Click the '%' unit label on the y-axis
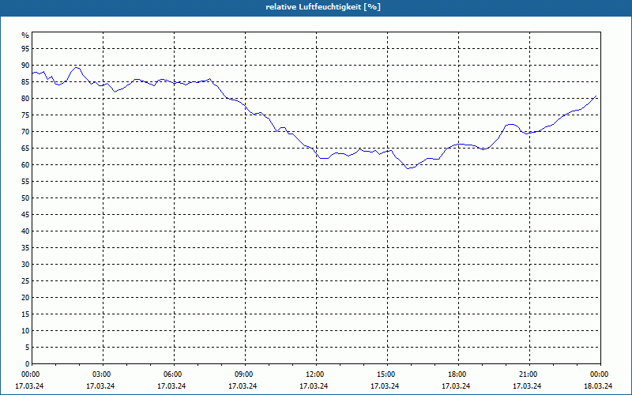 pyautogui.click(x=25, y=36)
